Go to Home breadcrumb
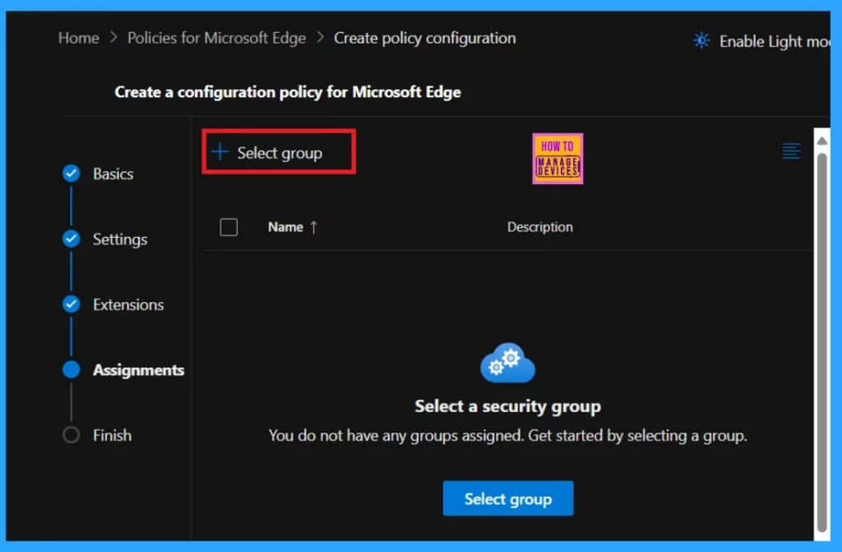842x552 pixels. 78,38
